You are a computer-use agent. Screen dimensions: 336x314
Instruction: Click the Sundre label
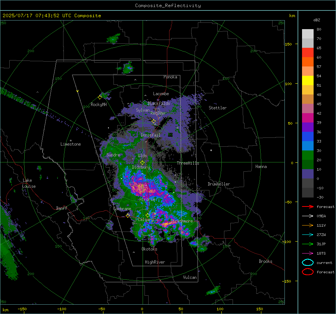click(113, 155)
